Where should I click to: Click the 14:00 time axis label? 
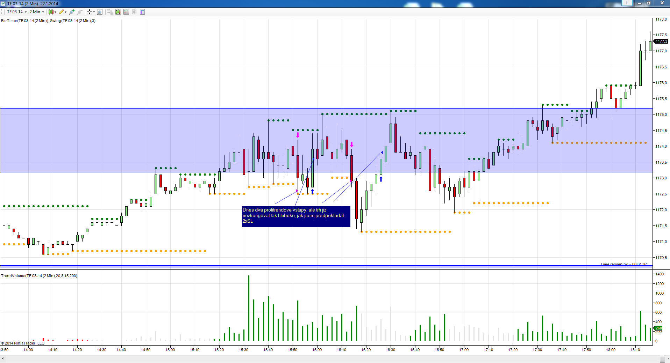[x=28, y=350]
